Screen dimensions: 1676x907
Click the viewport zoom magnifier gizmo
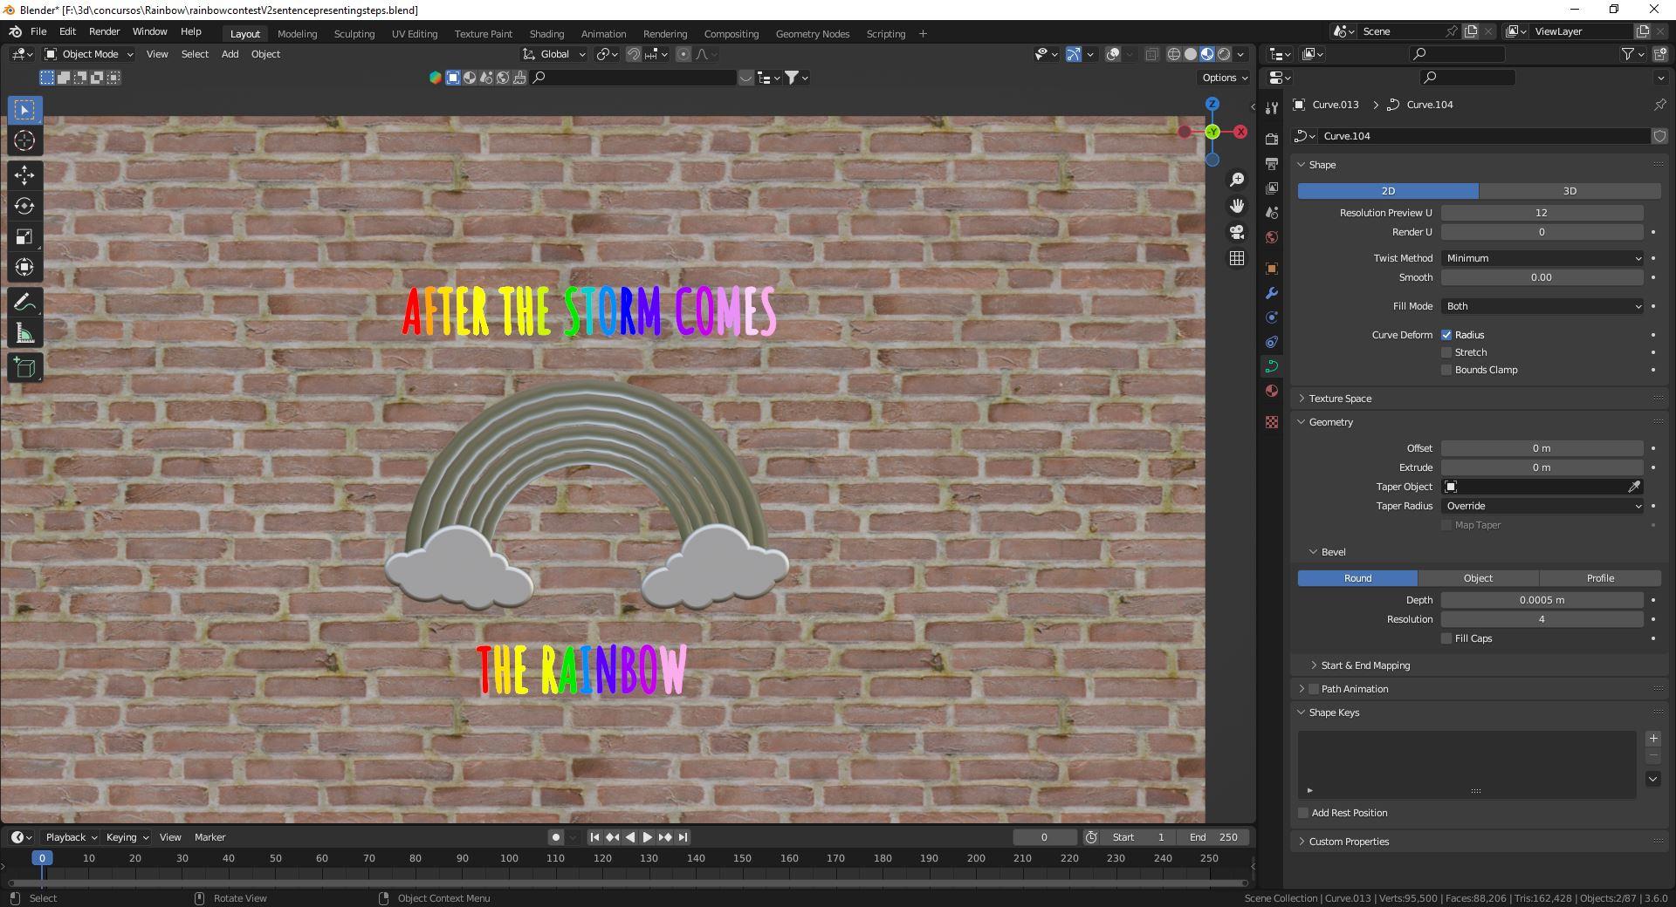tap(1237, 180)
